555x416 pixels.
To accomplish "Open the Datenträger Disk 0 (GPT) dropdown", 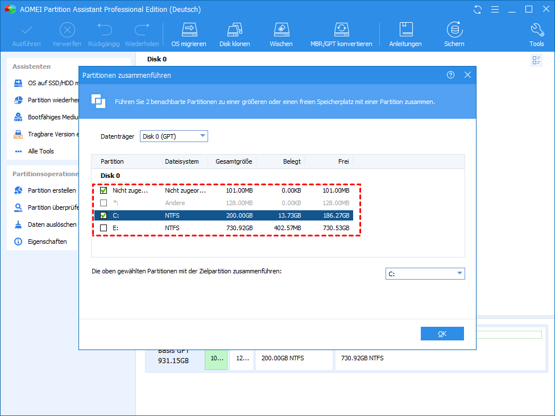I will 174,136.
